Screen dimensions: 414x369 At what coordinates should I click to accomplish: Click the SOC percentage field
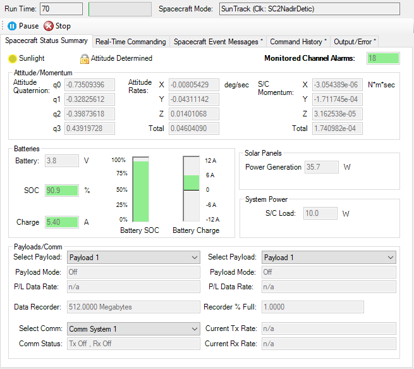61,191
